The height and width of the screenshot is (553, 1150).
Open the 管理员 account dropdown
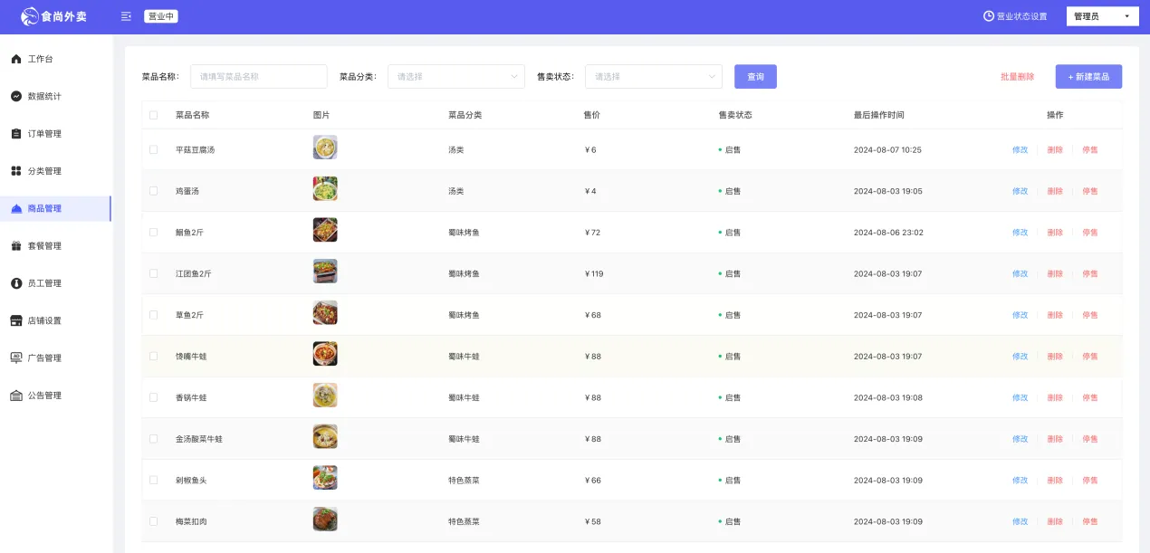pos(1102,16)
